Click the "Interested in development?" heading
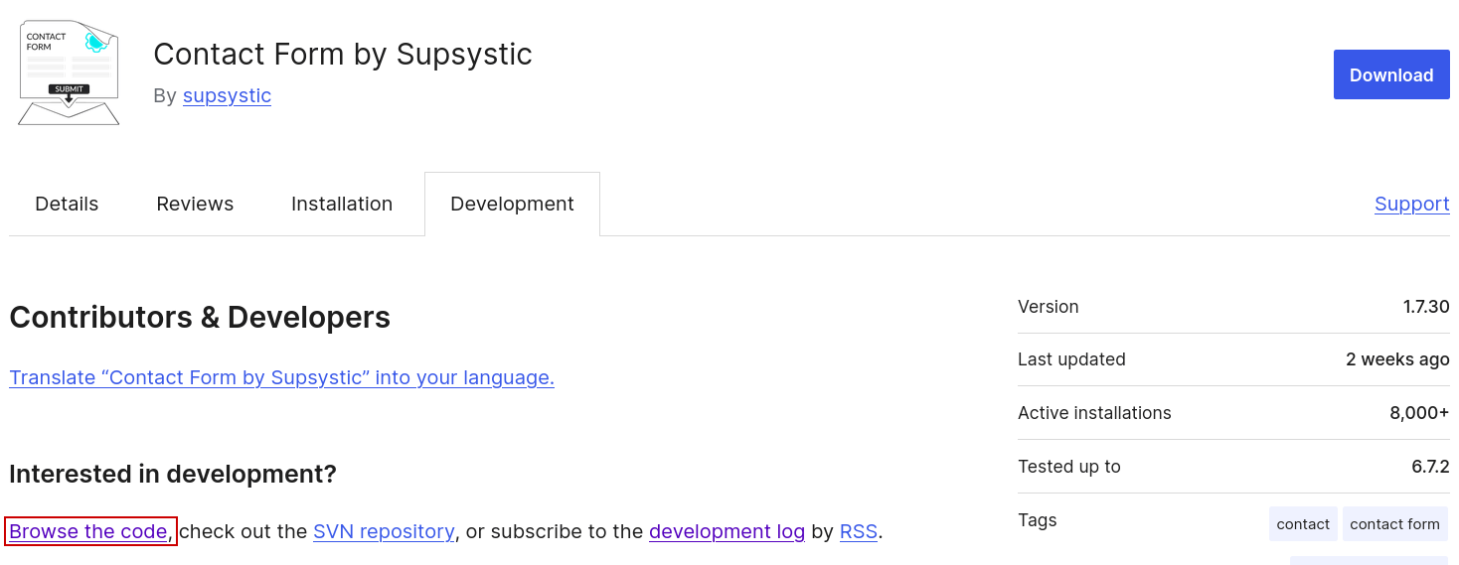 click(x=173, y=474)
